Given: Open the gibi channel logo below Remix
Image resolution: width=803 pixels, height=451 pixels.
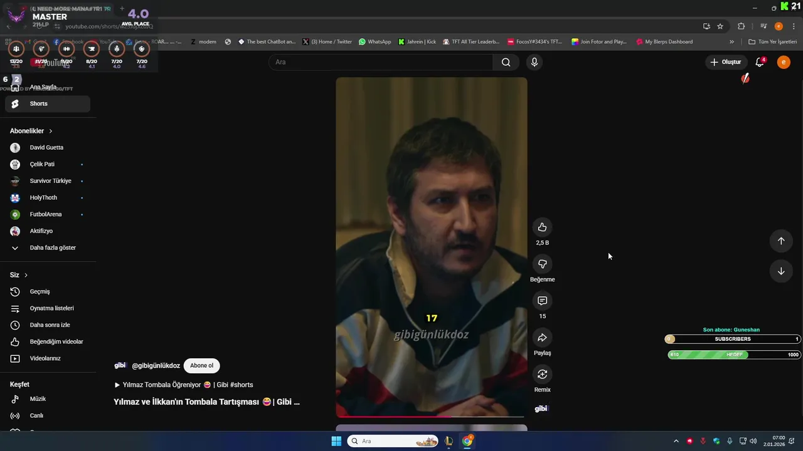Looking at the screenshot, I should (541, 408).
